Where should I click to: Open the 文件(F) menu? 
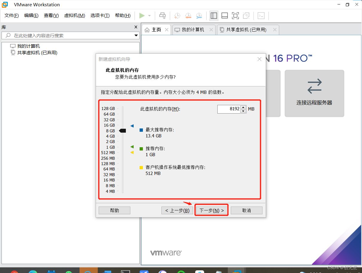[x=12, y=15]
